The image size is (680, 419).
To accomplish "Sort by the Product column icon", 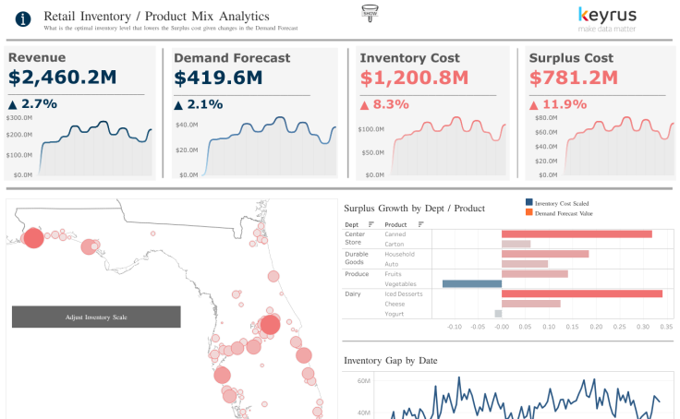I will point(420,224).
